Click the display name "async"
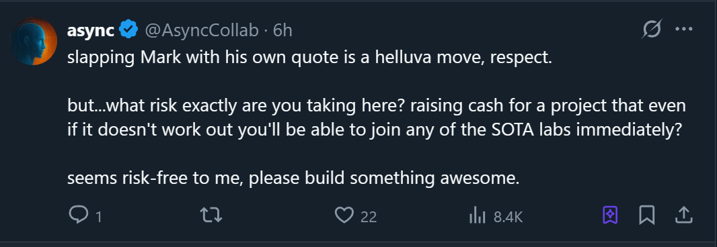This screenshot has height=247, width=717. (x=91, y=31)
